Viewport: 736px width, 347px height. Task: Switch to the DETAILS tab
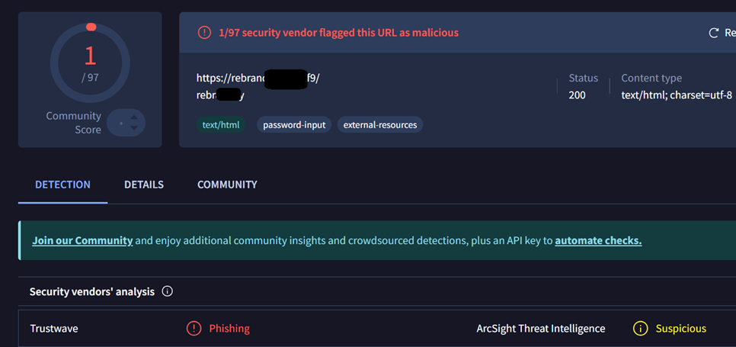144,185
